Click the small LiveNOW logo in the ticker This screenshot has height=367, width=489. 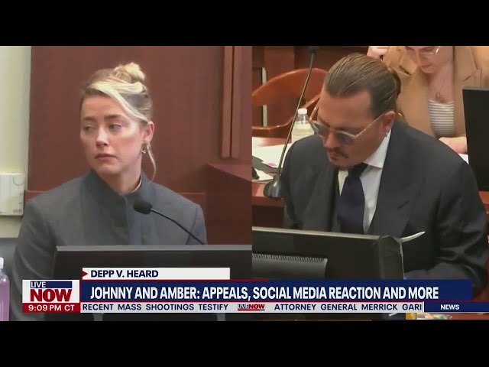[251, 307]
